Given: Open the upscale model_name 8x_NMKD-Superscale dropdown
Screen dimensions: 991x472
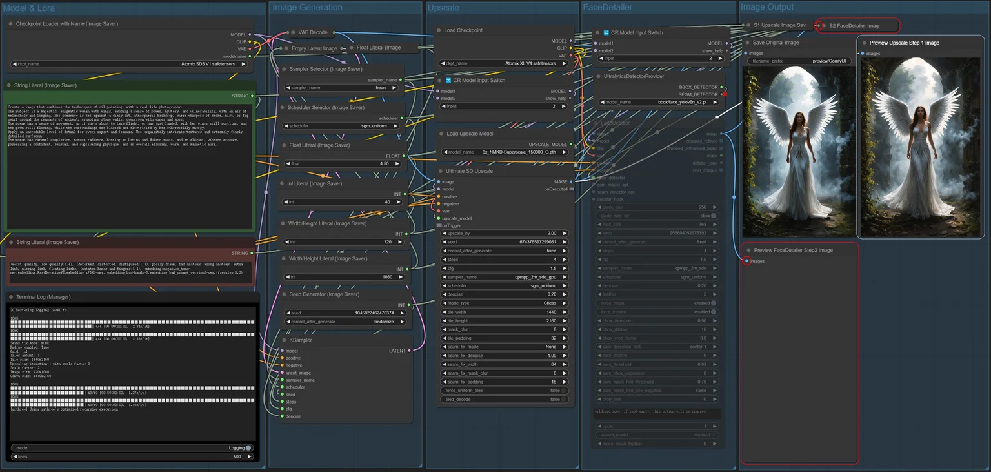Looking at the screenshot, I should tap(504, 152).
